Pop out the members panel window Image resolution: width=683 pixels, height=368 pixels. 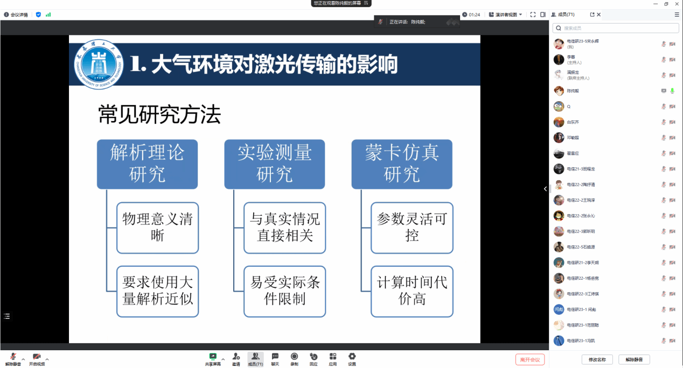pos(593,15)
